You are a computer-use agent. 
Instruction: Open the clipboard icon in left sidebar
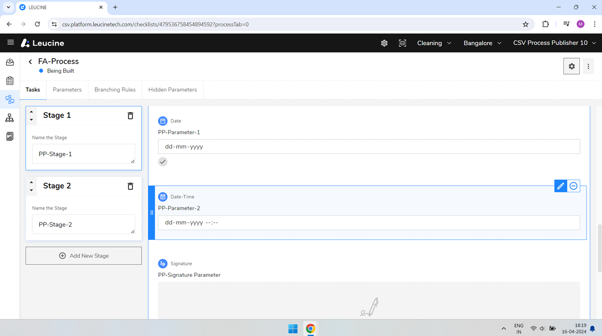(10, 81)
